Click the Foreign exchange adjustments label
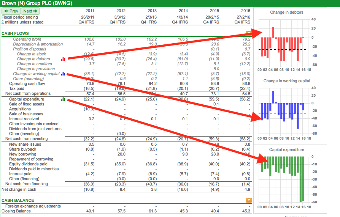The height and width of the screenshot is (217, 340). (33, 206)
